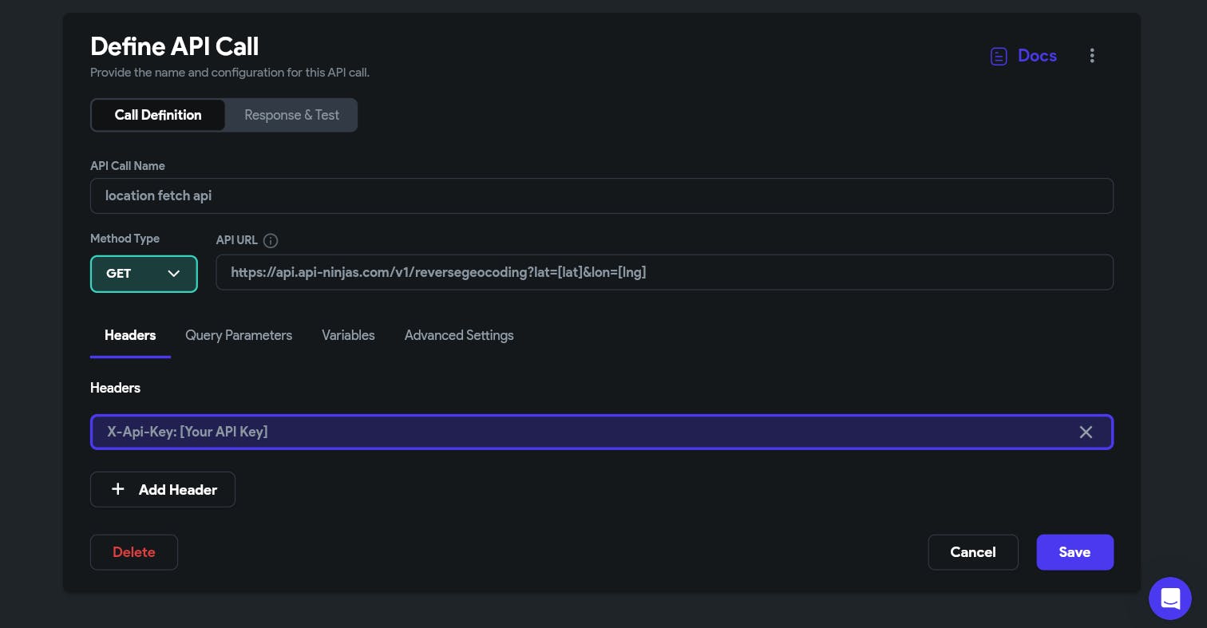Click the red Delete button

(134, 552)
